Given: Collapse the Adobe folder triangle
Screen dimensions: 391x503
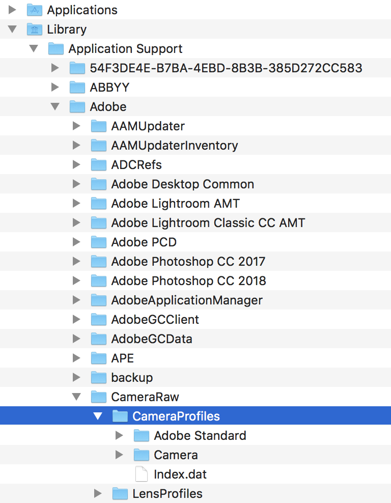Looking at the screenshot, I should tap(55, 107).
